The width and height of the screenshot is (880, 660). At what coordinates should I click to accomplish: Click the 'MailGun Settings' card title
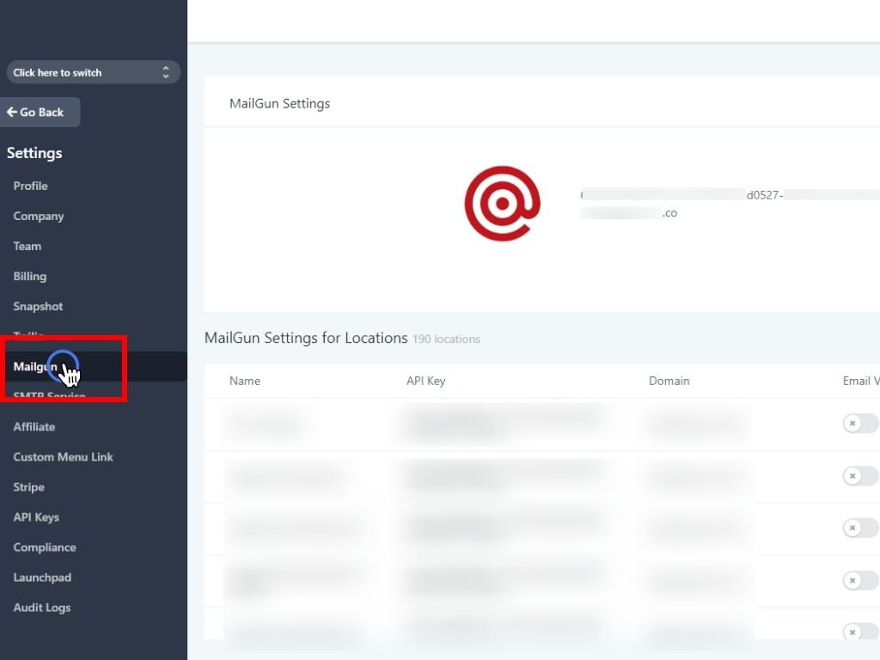279,104
